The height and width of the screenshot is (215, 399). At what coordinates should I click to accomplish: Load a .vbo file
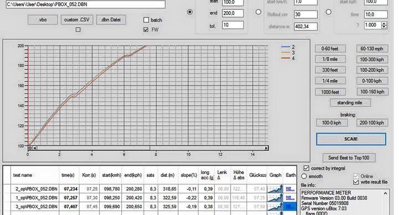(x=43, y=20)
